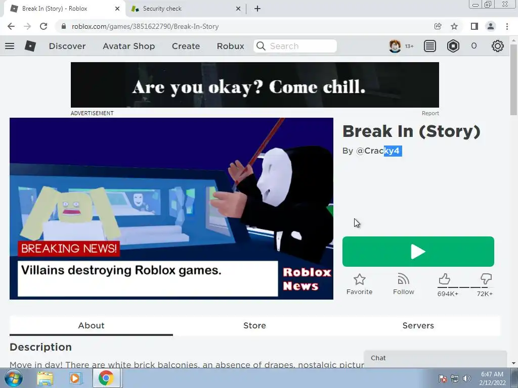Bookmark this page with the star
This screenshot has width=518, height=388.
pyautogui.click(x=454, y=26)
